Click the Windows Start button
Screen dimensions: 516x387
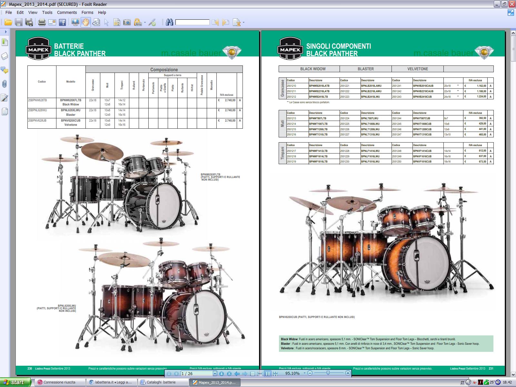tap(15, 382)
